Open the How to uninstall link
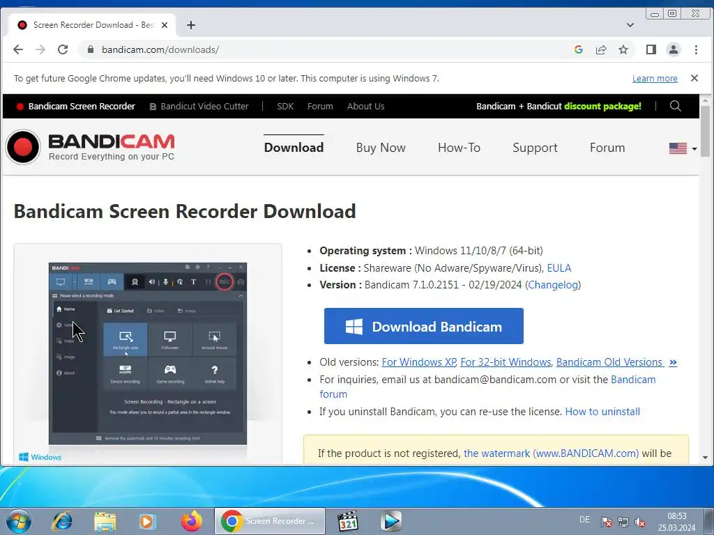This screenshot has height=535, width=714. 602,411
